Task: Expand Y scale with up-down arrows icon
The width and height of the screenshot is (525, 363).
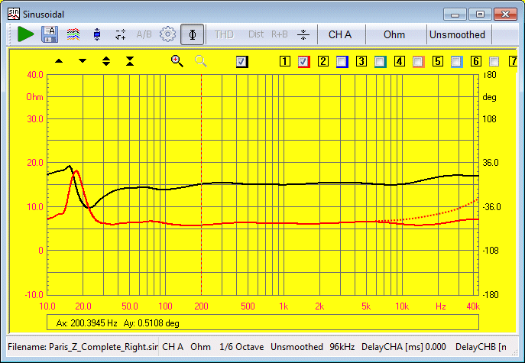Action: pyautogui.click(x=106, y=61)
